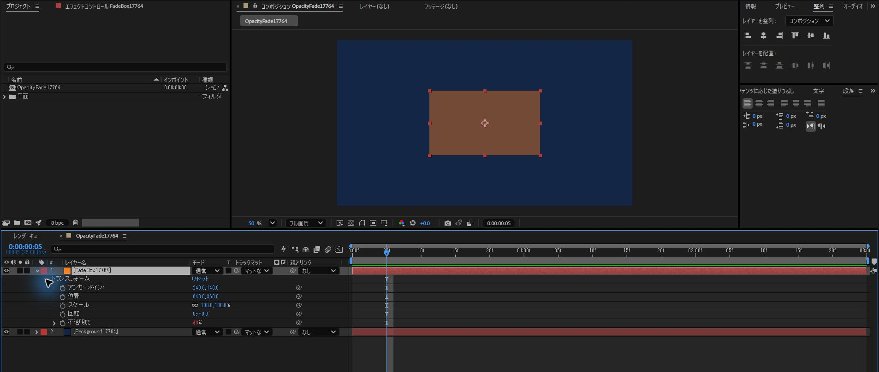This screenshot has height=372, width=879.
Task: Align layers to vertical center
Action: (811, 35)
